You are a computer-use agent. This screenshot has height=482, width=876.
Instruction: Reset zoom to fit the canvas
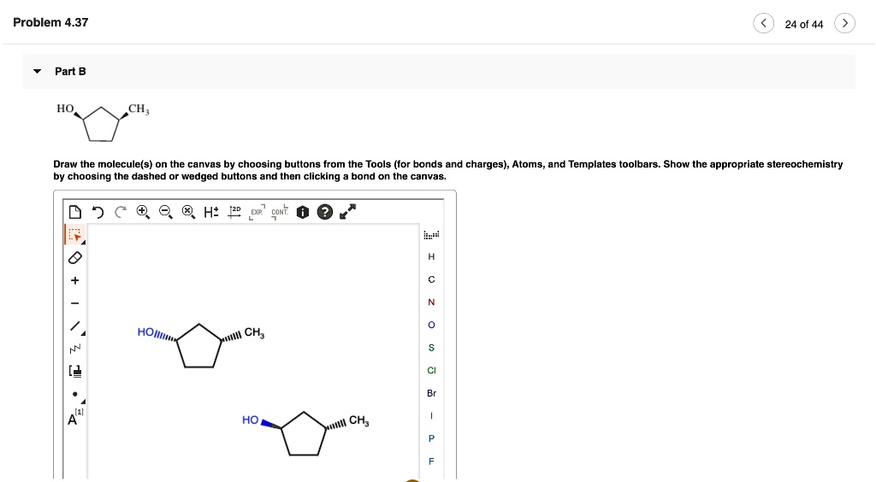click(x=188, y=212)
